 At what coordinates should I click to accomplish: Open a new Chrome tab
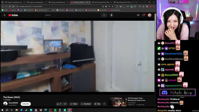136,2
